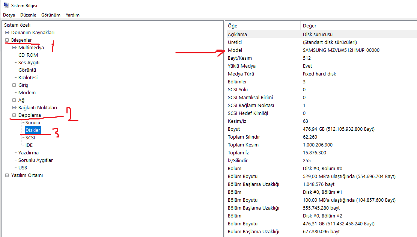The height and width of the screenshot is (237, 417).
Task: Select the Açıklama row
Action: pos(321,34)
